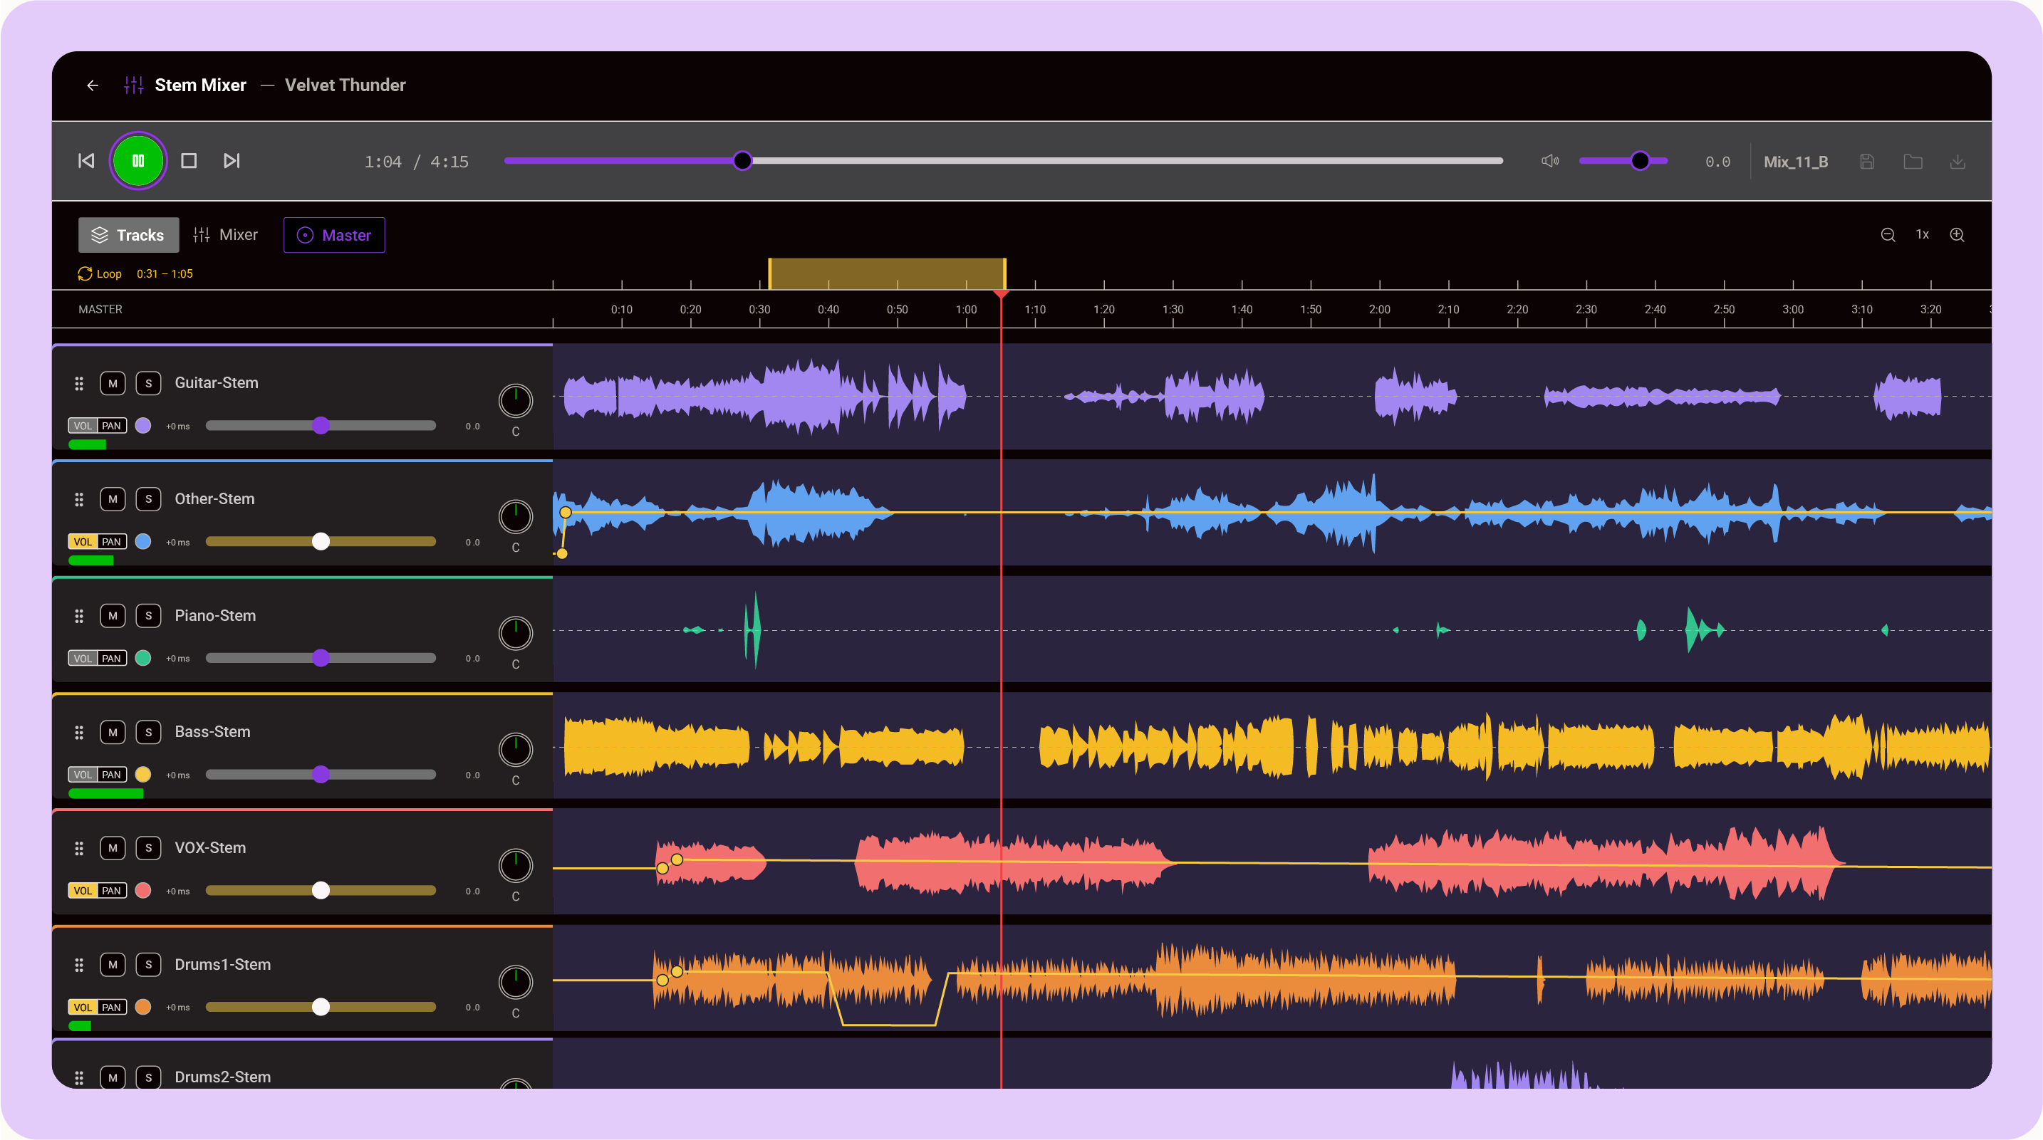Switch to the Tracks tab

(128, 235)
